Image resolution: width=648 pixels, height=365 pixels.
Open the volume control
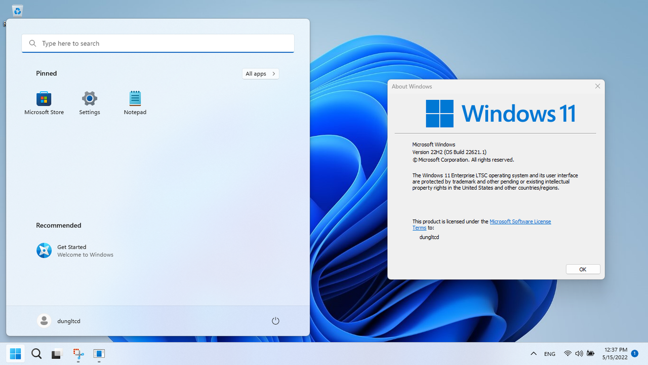(579, 353)
